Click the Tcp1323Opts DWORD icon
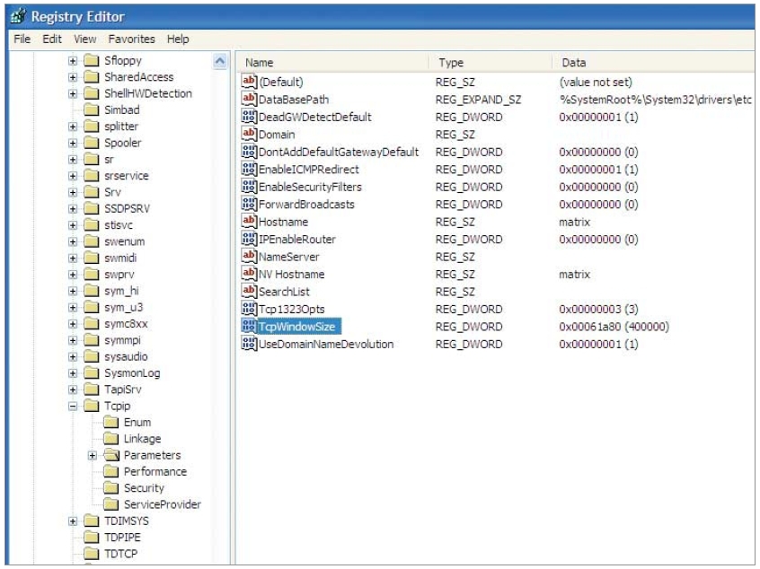Viewport: 760px width, 569px height. tap(249, 308)
